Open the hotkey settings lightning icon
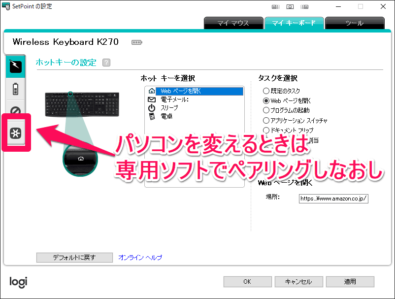The width and height of the screenshot is (395, 299). tap(16, 66)
